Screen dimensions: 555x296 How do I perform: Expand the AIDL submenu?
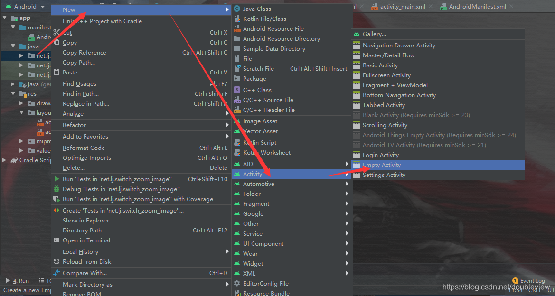pyautogui.click(x=292, y=164)
